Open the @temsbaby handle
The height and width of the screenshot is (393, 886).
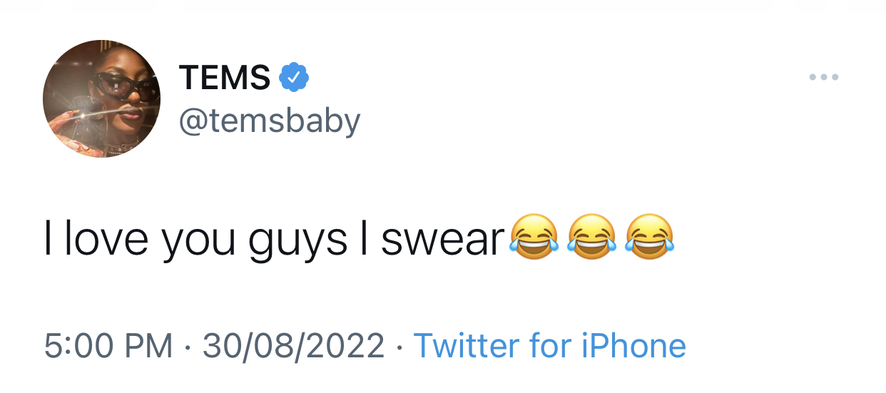[x=270, y=121]
